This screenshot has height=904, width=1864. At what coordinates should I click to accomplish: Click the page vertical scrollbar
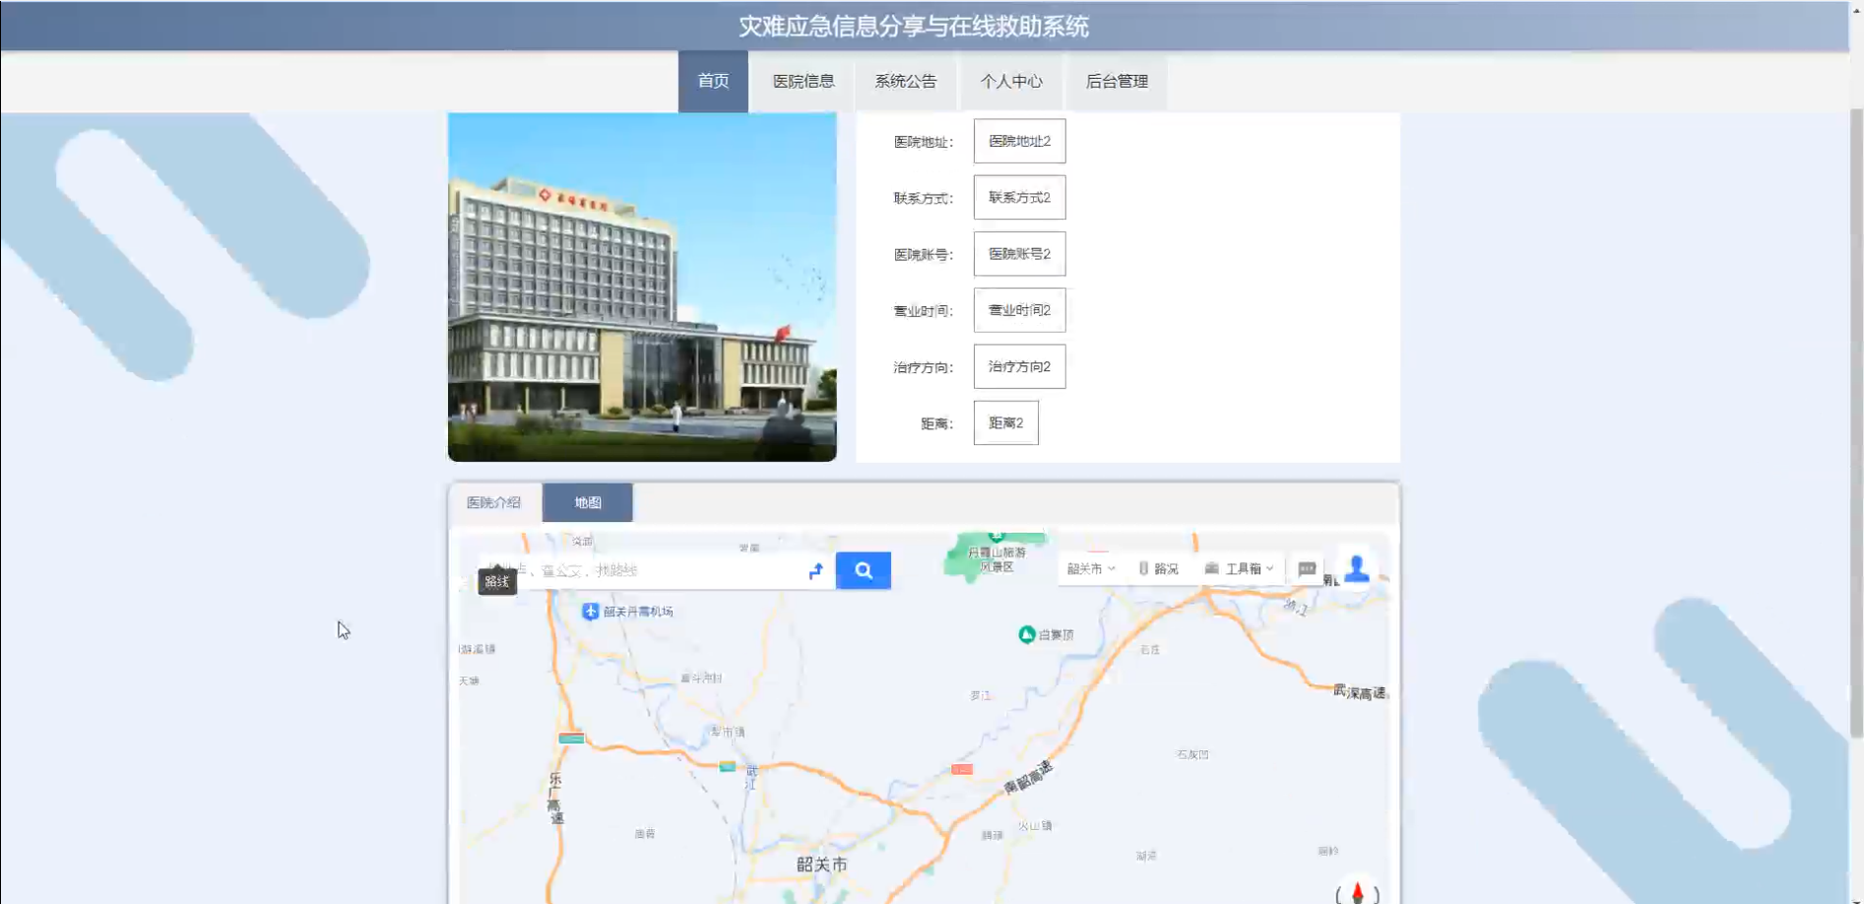[1856, 423]
